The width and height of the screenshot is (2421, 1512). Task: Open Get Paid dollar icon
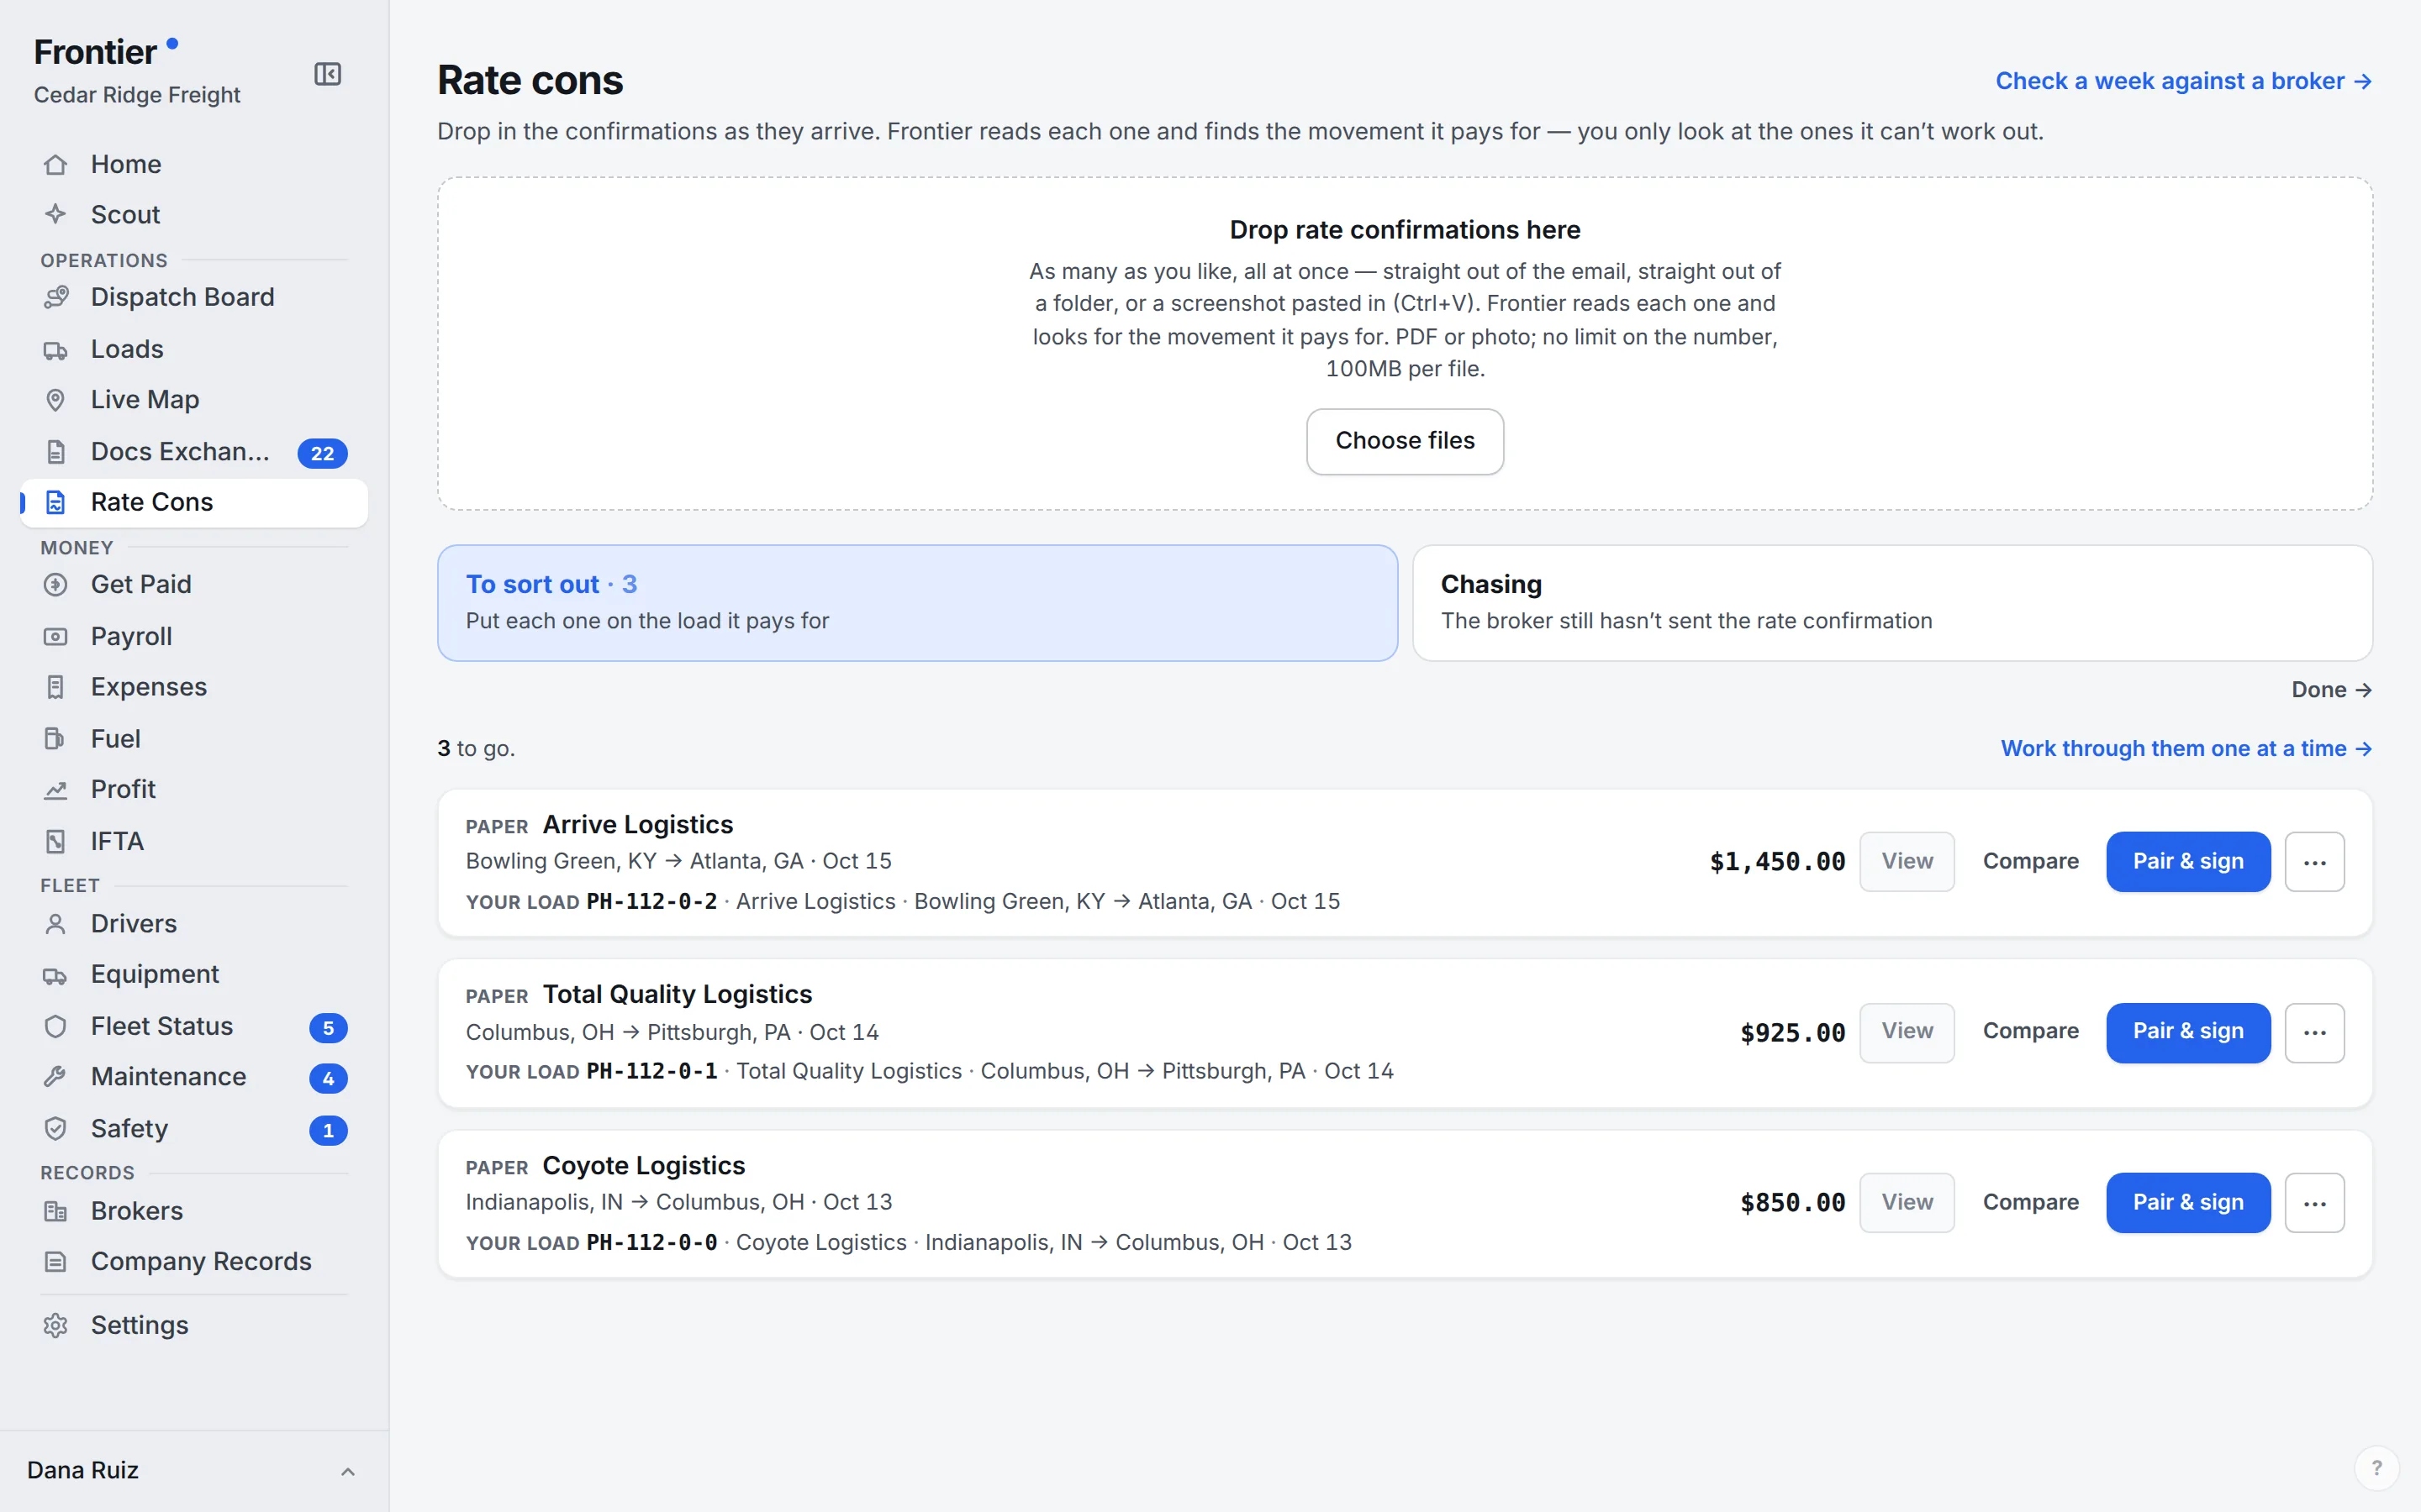coord(56,584)
